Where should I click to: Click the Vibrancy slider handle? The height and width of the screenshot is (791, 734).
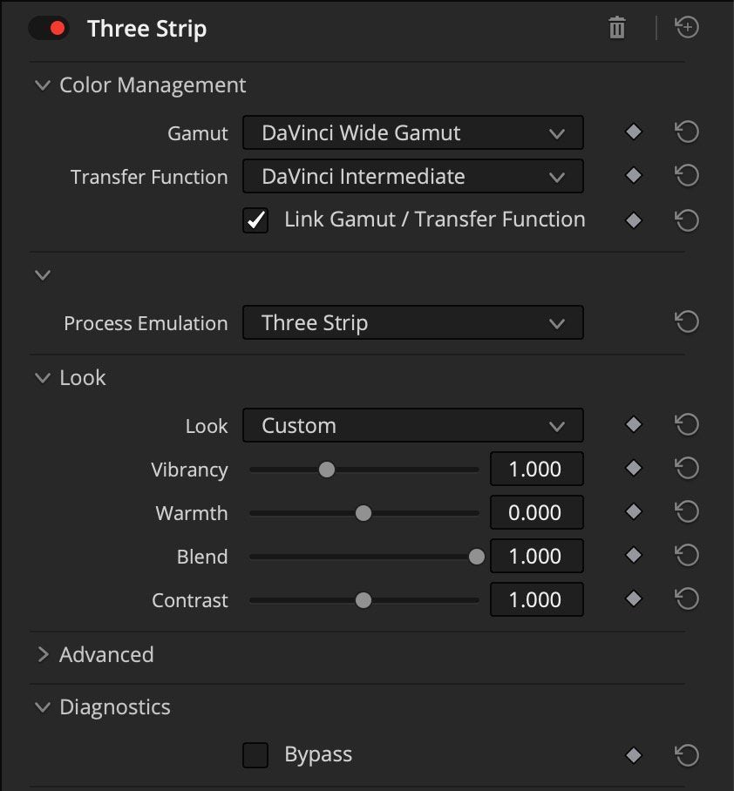[327, 470]
